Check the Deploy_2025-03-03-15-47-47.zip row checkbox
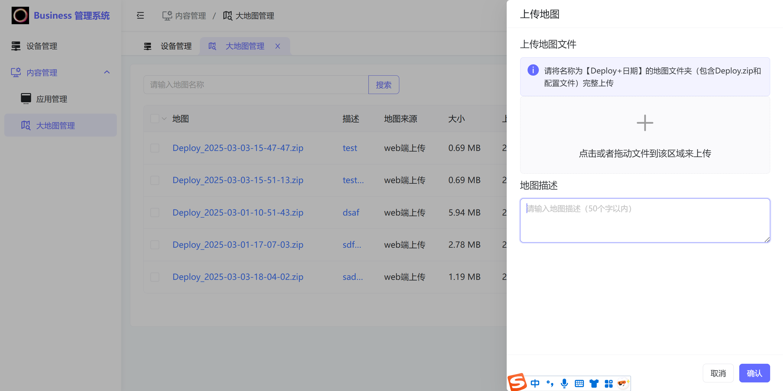 tap(155, 148)
